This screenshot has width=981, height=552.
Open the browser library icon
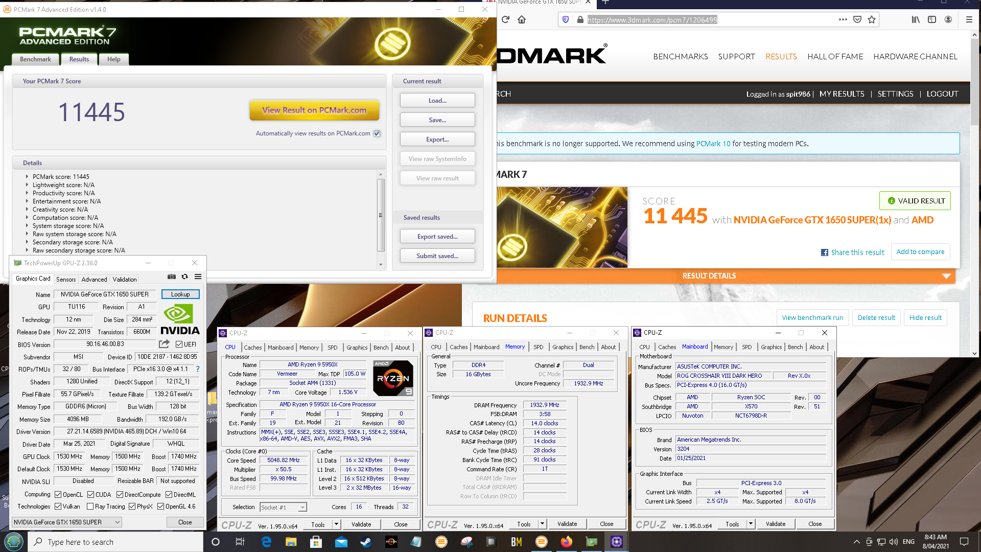(x=916, y=19)
